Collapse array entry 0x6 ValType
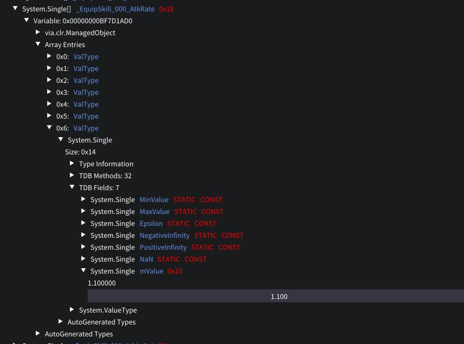The image size is (464, 344). pos(49,128)
